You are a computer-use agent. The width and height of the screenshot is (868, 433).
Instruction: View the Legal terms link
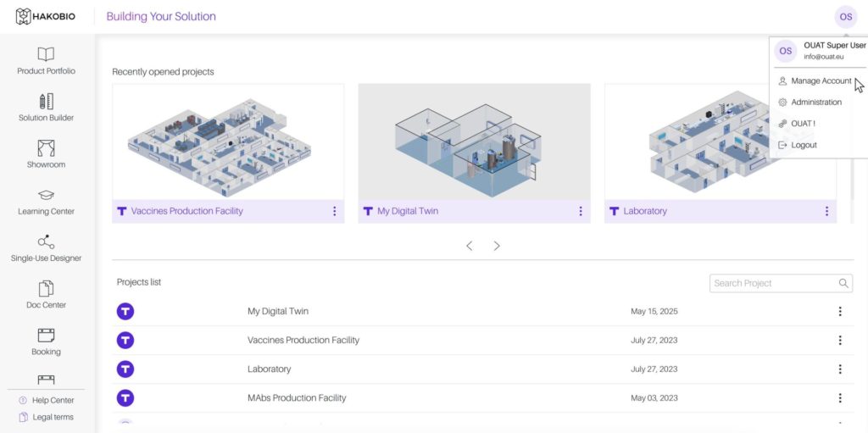click(x=53, y=417)
